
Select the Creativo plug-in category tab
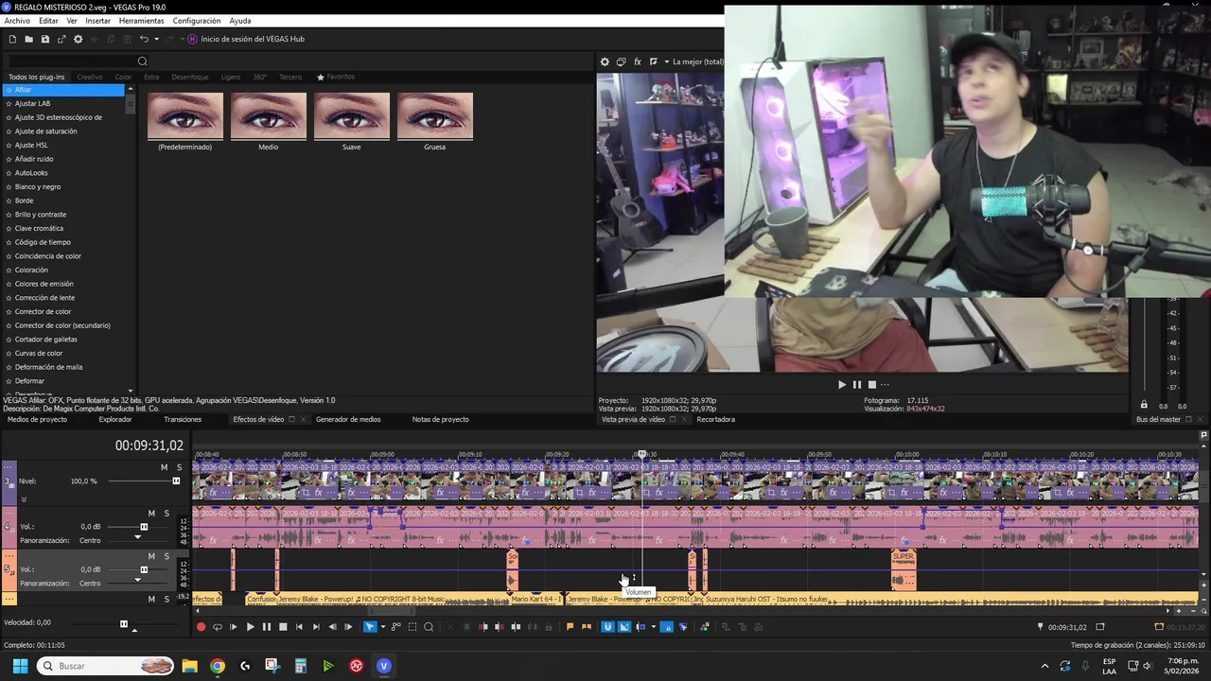90,77
